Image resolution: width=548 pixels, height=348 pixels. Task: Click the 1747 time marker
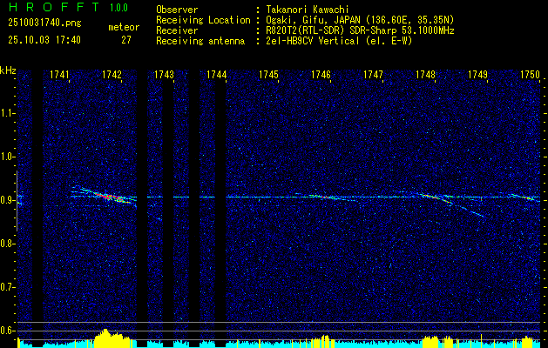click(x=373, y=74)
